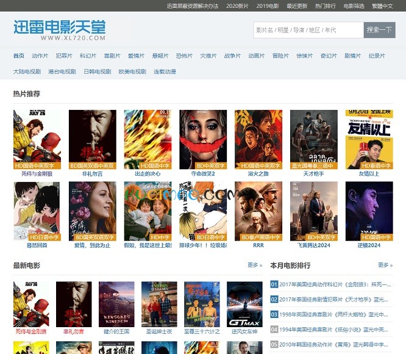Open the 假如，我是这世上最 poster
Image resolution: width=406 pixels, height=354 pixels.
coord(148,211)
